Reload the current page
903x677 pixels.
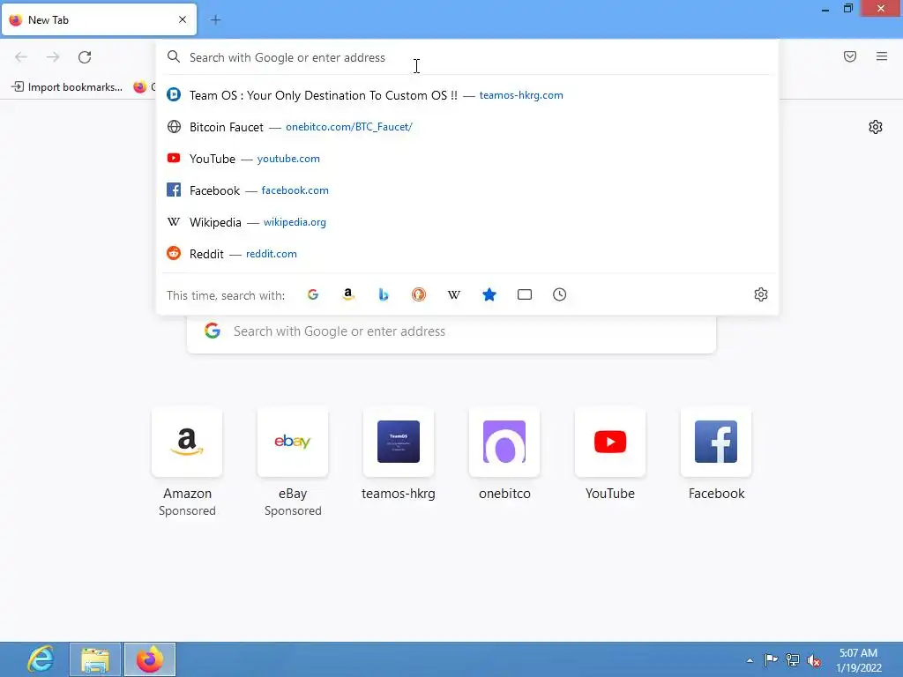click(85, 57)
